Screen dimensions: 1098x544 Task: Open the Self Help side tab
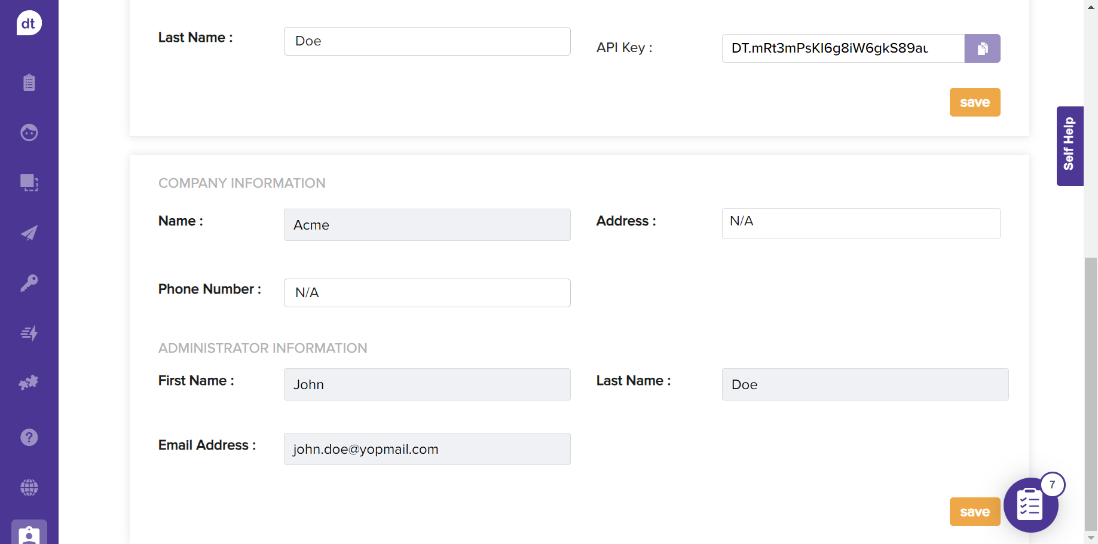point(1069,146)
